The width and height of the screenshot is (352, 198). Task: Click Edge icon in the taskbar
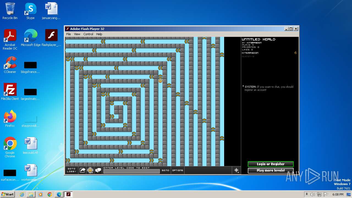[x=59, y=194]
